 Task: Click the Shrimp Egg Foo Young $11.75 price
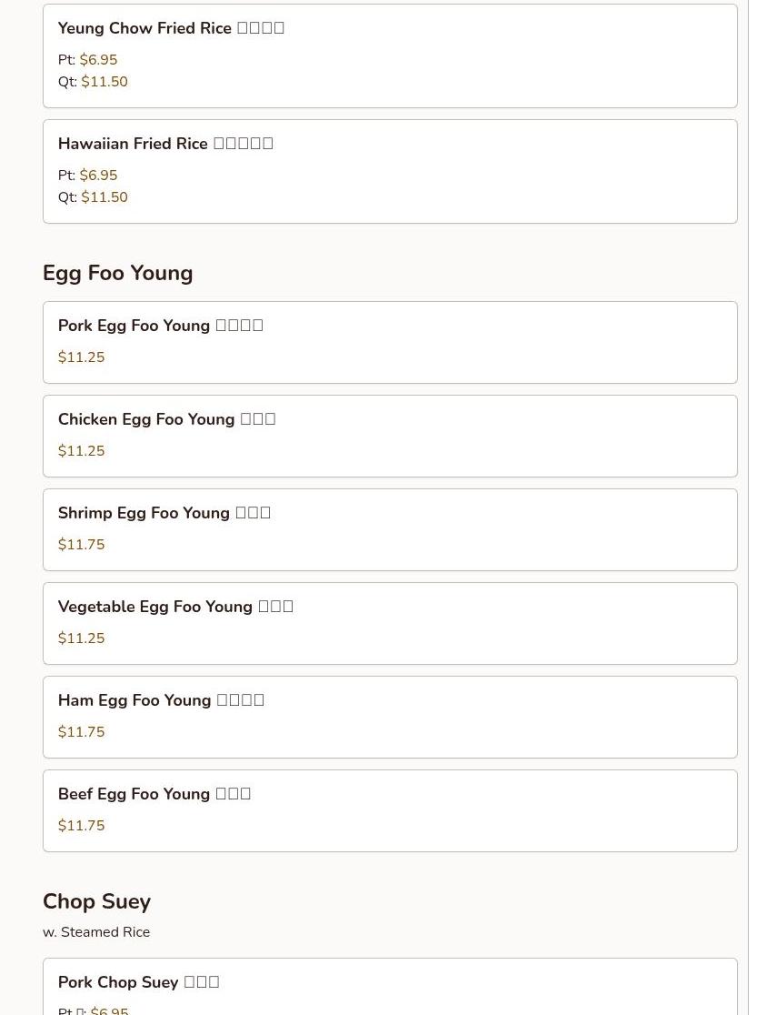coord(81,545)
